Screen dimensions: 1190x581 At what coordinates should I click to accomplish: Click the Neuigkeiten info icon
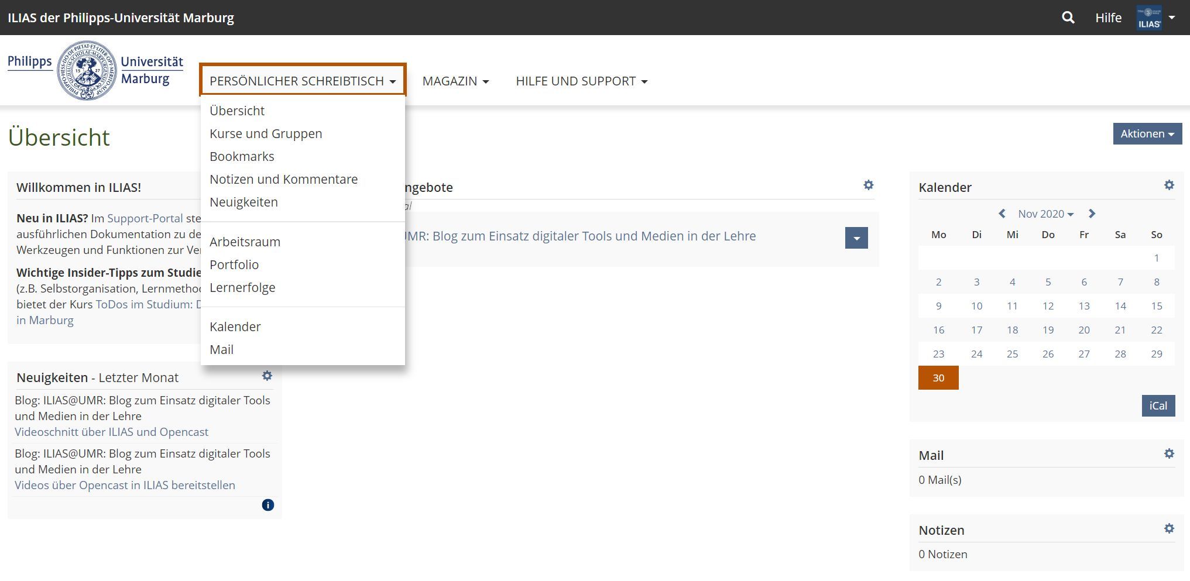(x=268, y=505)
